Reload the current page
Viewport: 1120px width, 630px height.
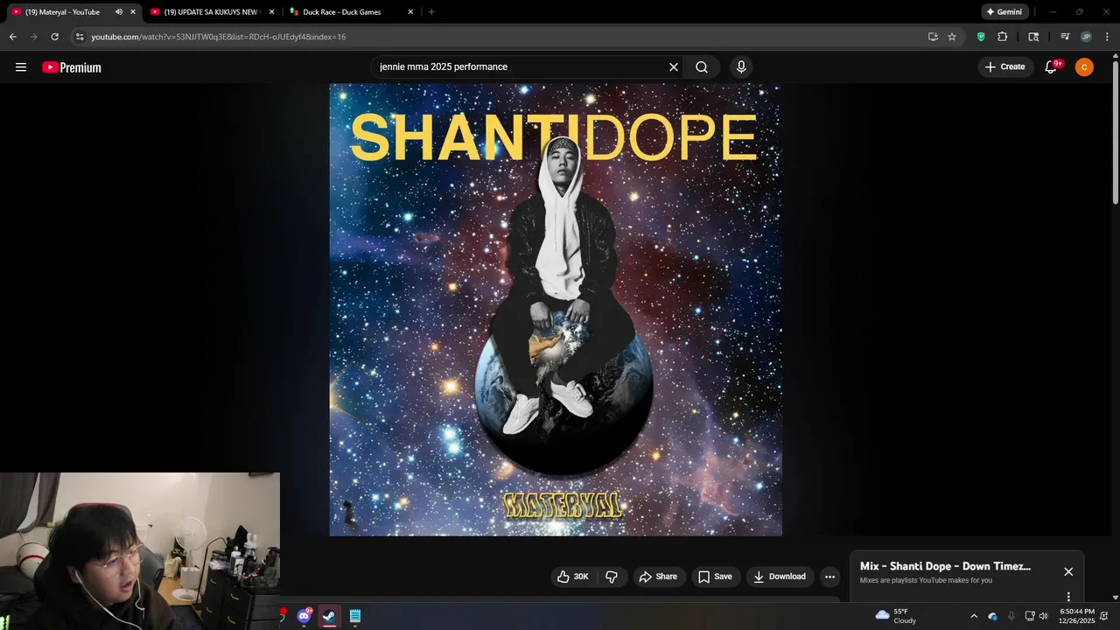54,37
